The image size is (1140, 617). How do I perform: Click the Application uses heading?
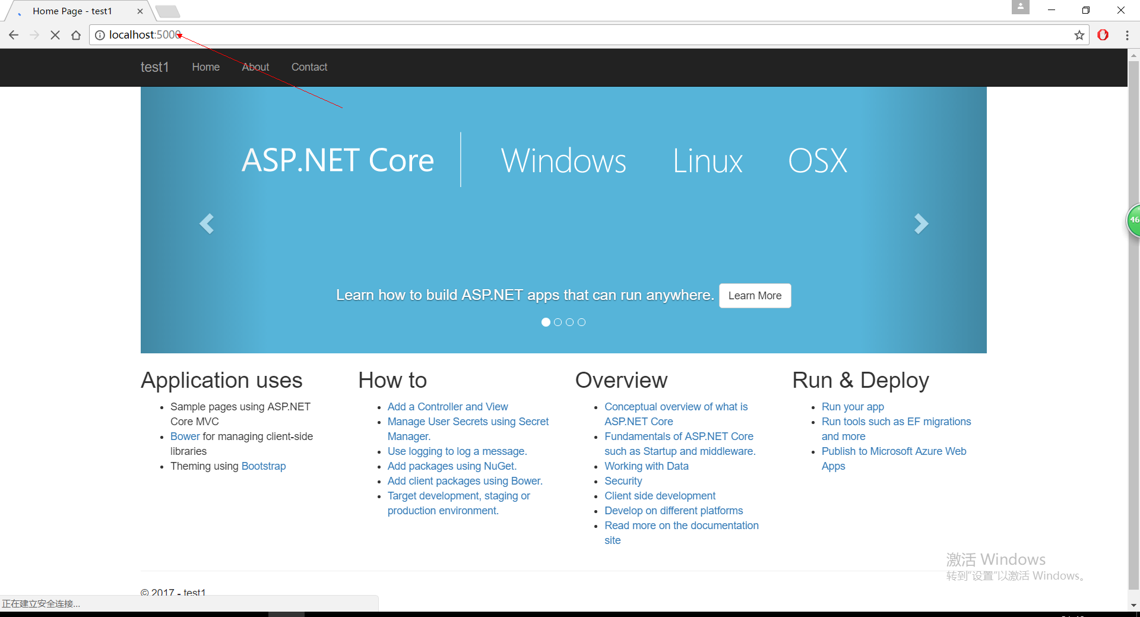(x=221, y=380)
